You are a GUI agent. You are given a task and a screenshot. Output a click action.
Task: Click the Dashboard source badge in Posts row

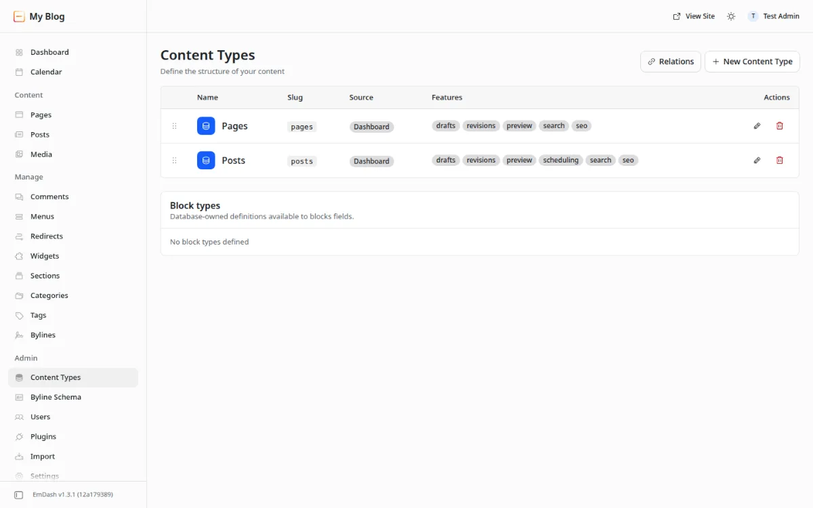(371, 161)
